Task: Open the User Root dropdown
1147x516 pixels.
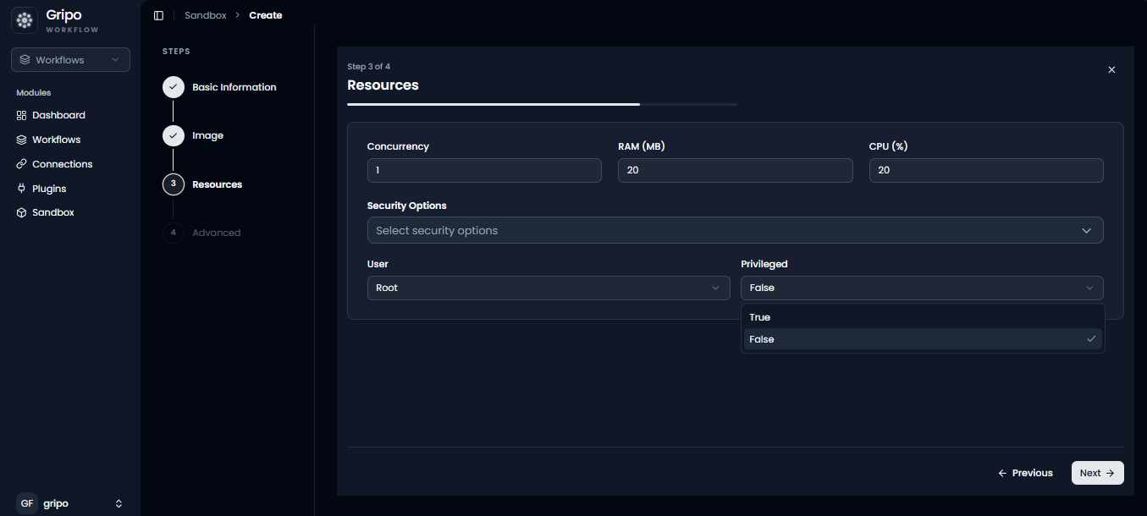Action: coord(549,288)
